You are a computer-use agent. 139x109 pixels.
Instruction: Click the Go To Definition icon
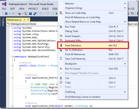click(61, 50)
